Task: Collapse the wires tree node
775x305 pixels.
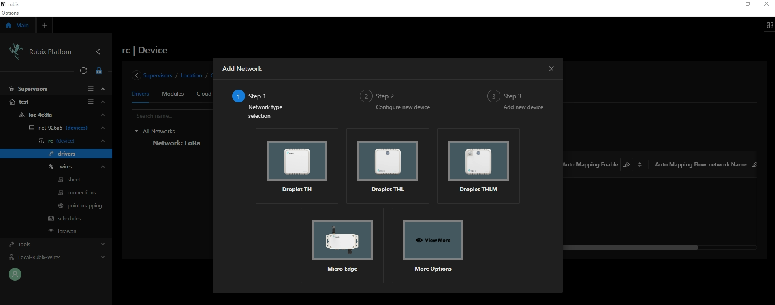Action: pos(103,167)
